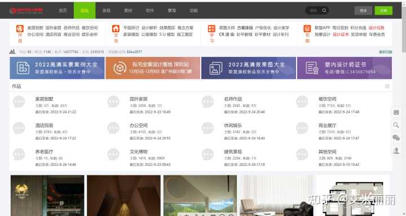Open the thumbnail with the golden crab logo

coord(47,196)
